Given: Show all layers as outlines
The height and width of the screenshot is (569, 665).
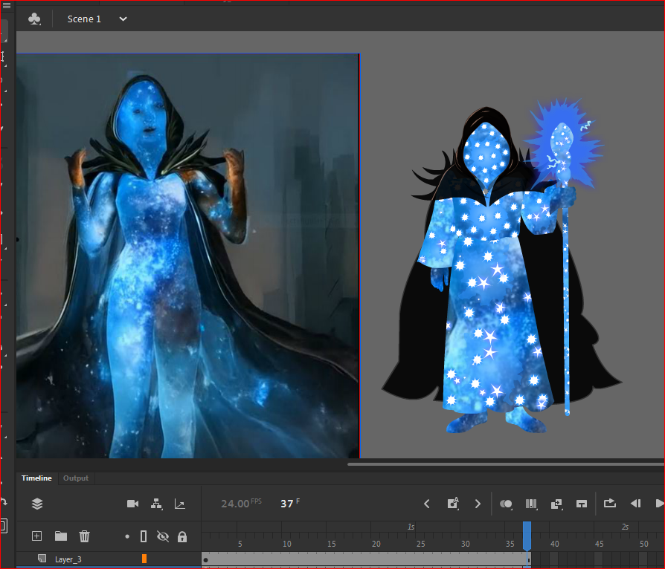Looking at the screenshot, I should click(x=144, y=536).
